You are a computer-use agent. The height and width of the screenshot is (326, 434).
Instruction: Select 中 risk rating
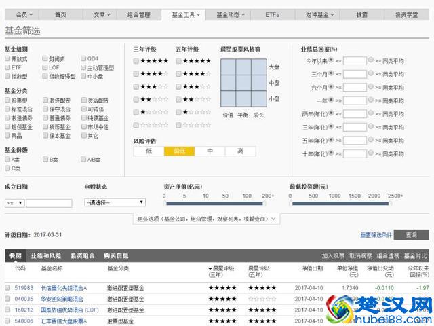tap(210, 151)
